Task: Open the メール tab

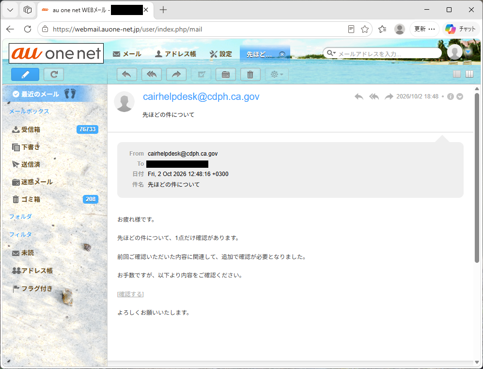Action: [127, 54]
